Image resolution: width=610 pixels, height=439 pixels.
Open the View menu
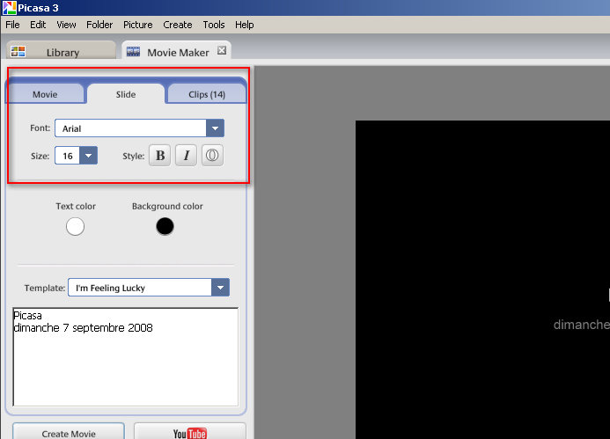66,25
